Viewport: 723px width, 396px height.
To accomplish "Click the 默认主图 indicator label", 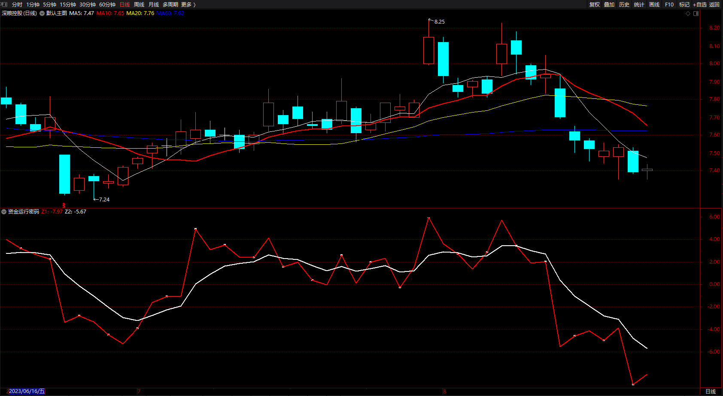I will tap(57, 13).
